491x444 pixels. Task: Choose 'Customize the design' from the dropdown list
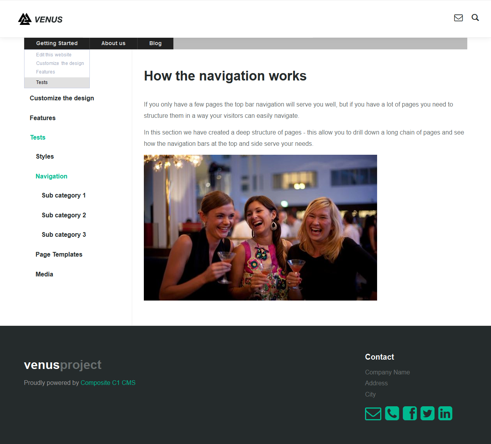tap(60, 63)
